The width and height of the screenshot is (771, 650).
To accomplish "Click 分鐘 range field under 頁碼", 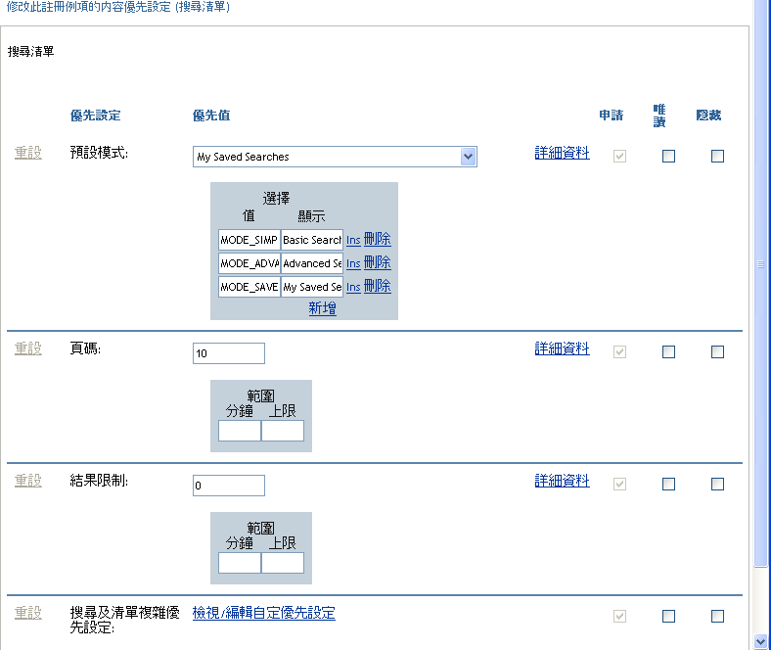I will click(240, 431).
